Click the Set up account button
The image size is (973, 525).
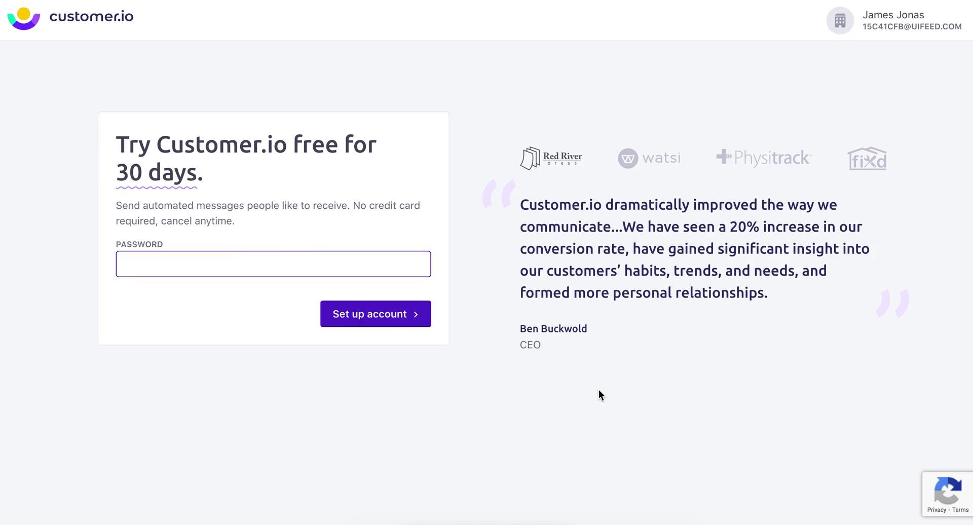[x=375, y=314]
